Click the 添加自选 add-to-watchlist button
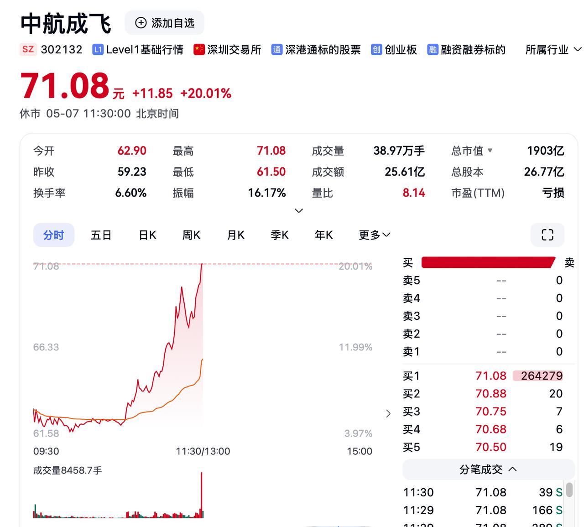Screen dimensions: 584x527 click(x=165, y=23)
